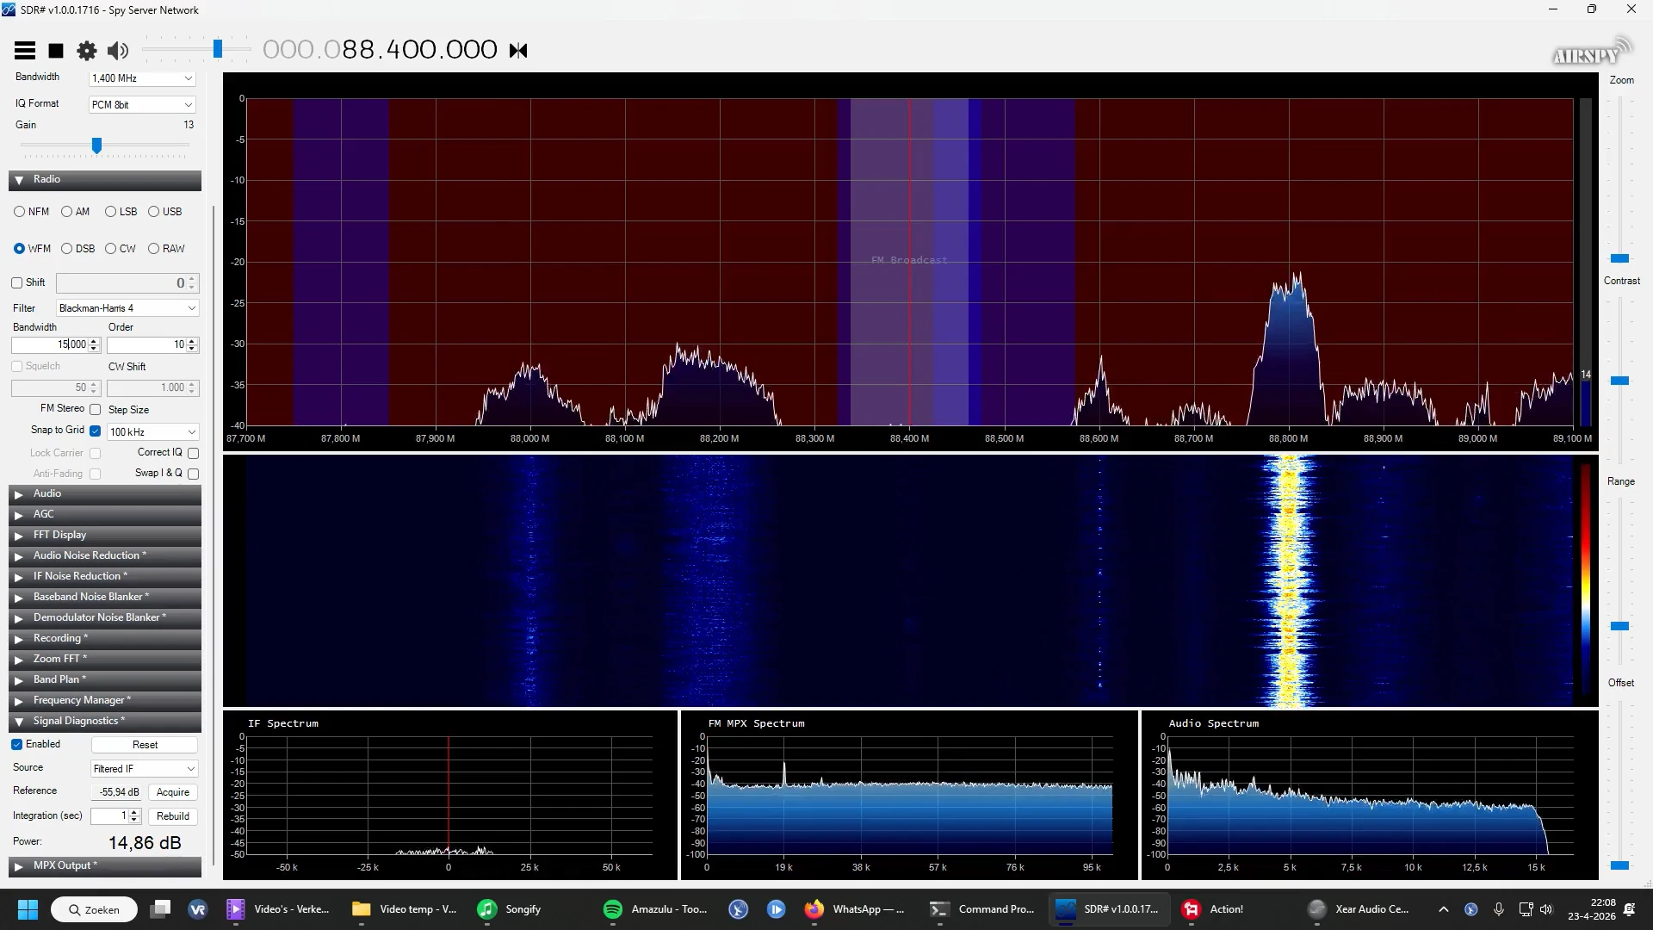The image size is (1653, 930).
Task: Click the Zoeken search box
Action: (x=94, y=909)
